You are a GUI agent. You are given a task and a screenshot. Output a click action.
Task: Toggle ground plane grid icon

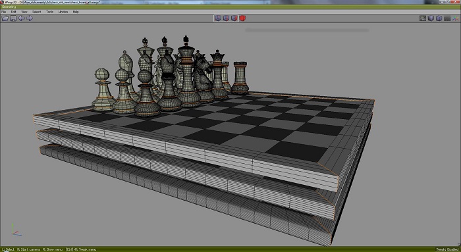pos(447,18)
